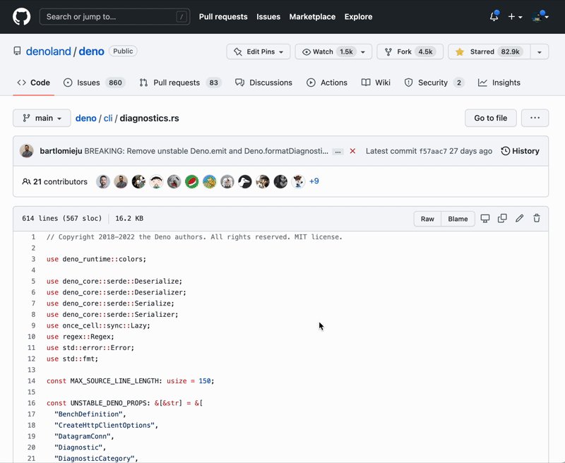
Task: Open Explore in top navigation
Action: click(358, 16)
